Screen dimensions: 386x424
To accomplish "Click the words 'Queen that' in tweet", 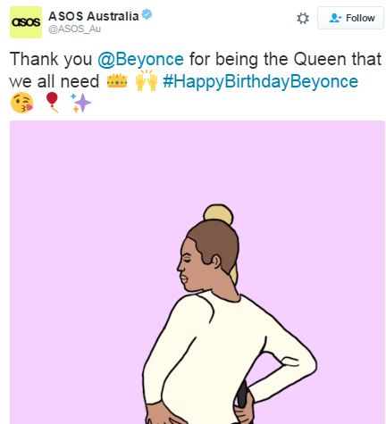I will pos(338,59).
